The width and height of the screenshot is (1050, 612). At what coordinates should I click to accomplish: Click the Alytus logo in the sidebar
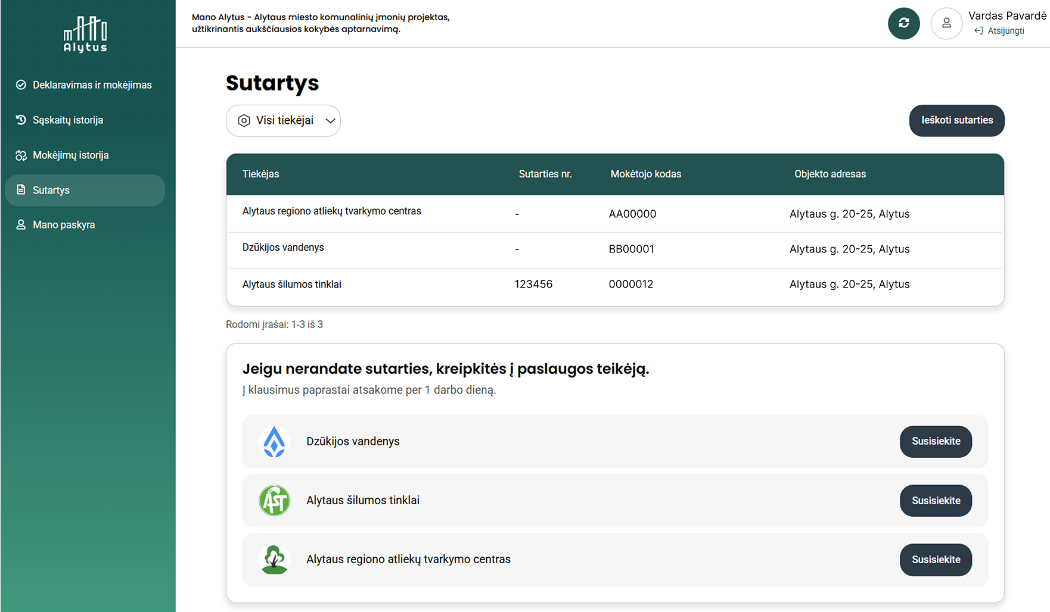(85, 35)
